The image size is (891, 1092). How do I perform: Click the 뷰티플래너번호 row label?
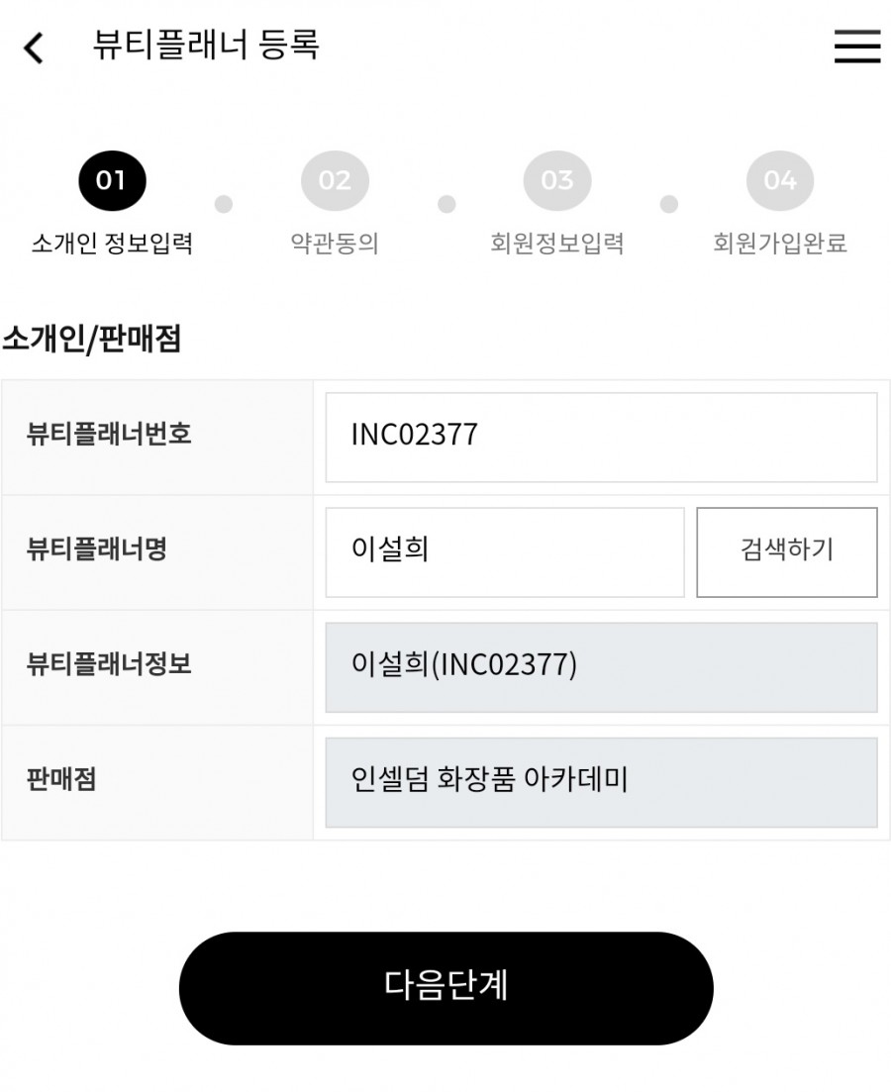tap(109, 434)
